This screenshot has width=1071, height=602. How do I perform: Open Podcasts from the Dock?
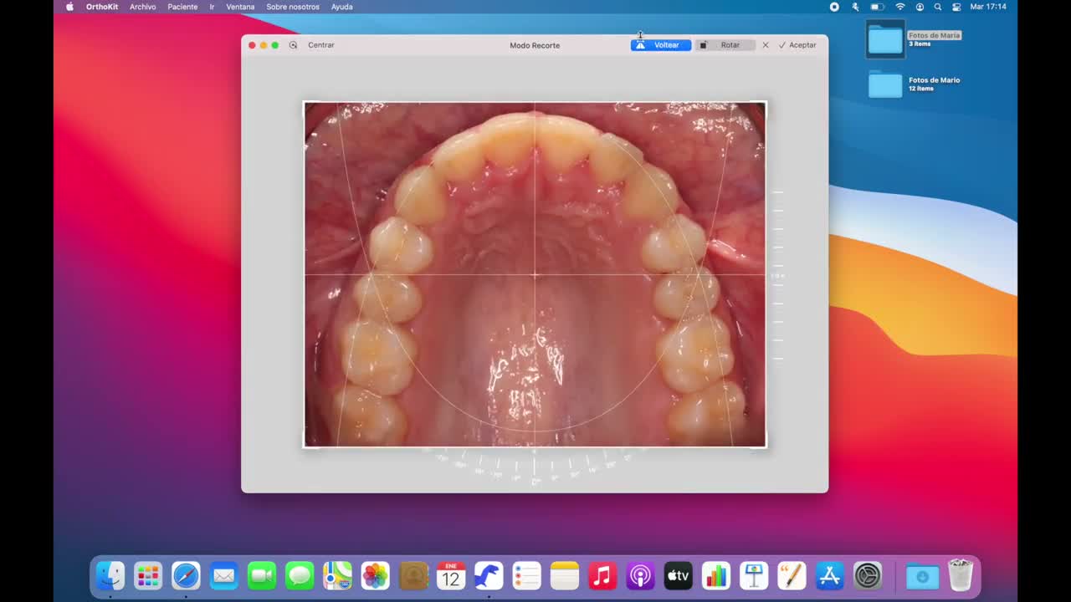(x=640, y=576)
